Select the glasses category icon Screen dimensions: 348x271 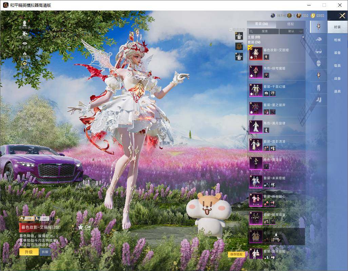[318, 51]
